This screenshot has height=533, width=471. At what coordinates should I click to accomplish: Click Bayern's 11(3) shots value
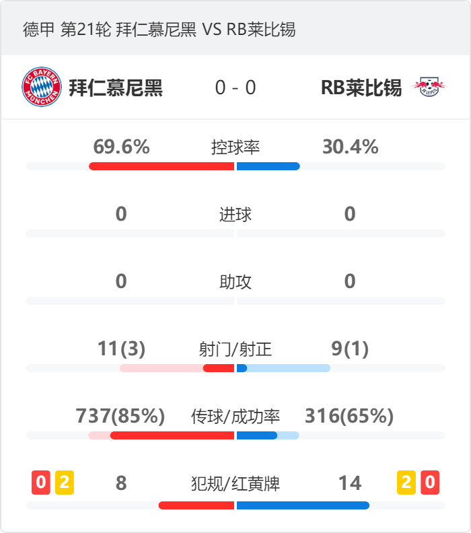point(121,349)
